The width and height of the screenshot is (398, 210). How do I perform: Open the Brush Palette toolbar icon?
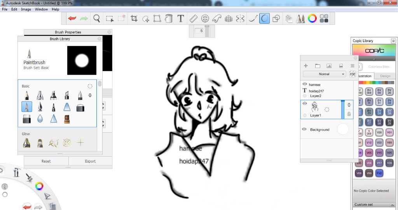[x=300, y=19]
